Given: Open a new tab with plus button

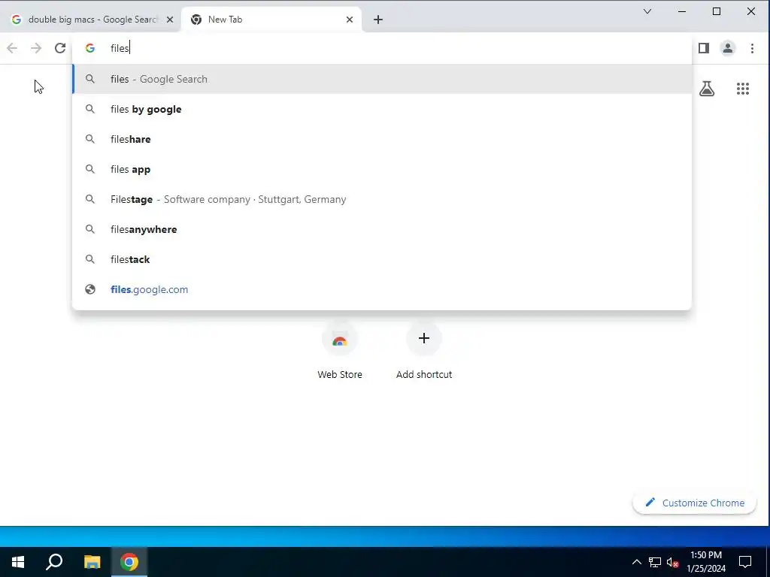Looking at the screenshot, I should point(377,20).
